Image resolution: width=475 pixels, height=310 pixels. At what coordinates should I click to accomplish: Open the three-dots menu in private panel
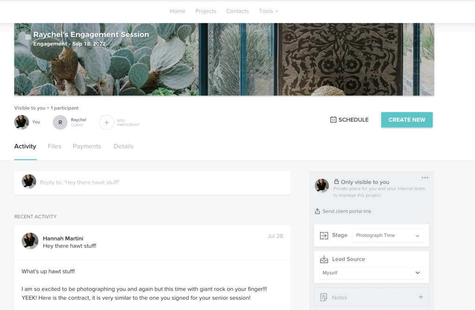click(x=425, y=177)
